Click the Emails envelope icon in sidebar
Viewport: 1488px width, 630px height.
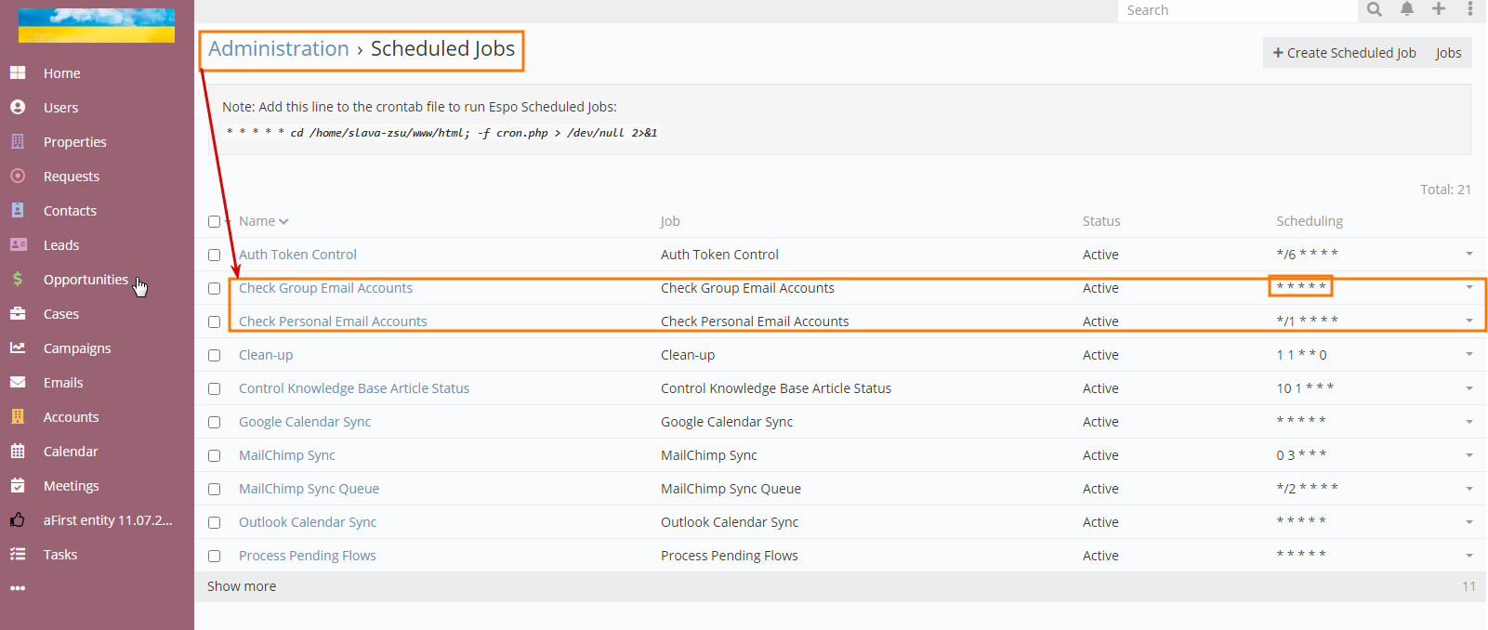18,382
